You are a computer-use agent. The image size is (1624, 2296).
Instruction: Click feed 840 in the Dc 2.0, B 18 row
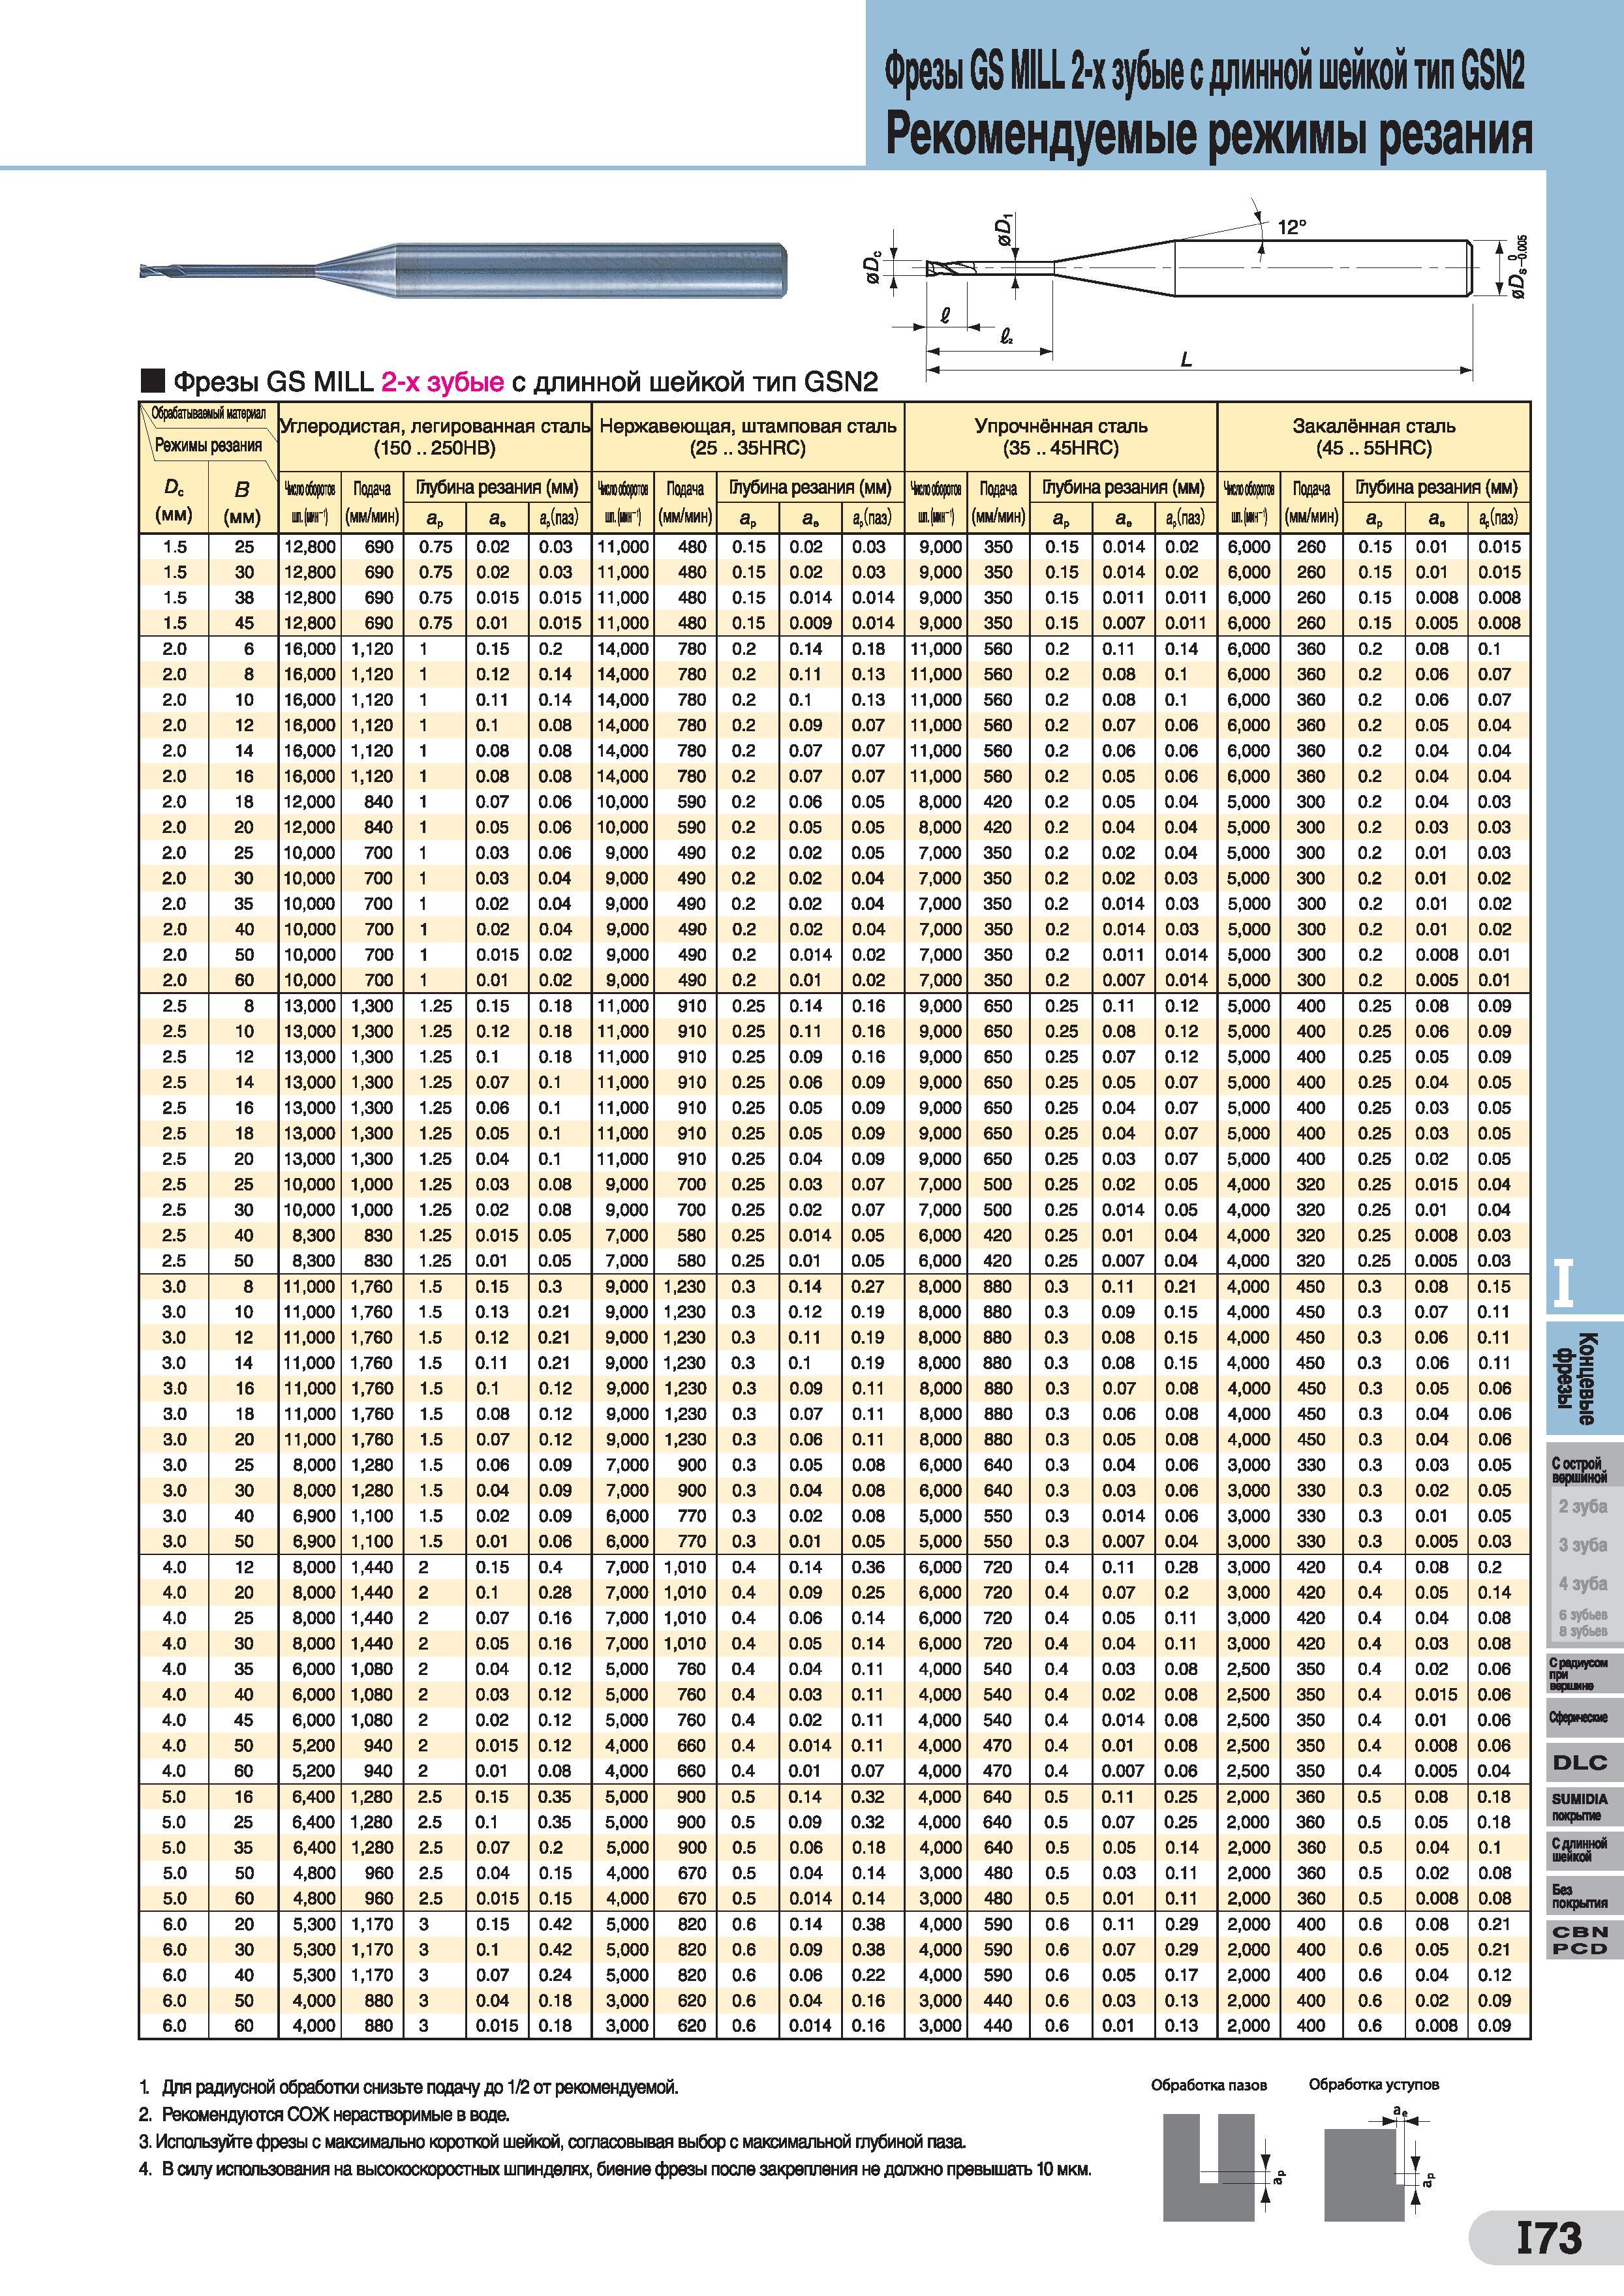point(380,802)
